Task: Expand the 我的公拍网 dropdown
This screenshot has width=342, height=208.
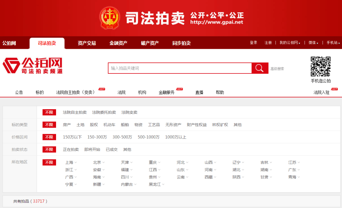Action: click(290, 43)
